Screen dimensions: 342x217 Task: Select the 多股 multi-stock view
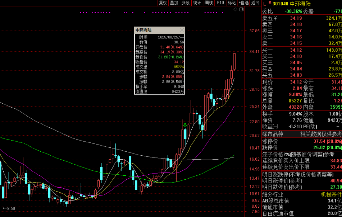[x=186, y=3]
